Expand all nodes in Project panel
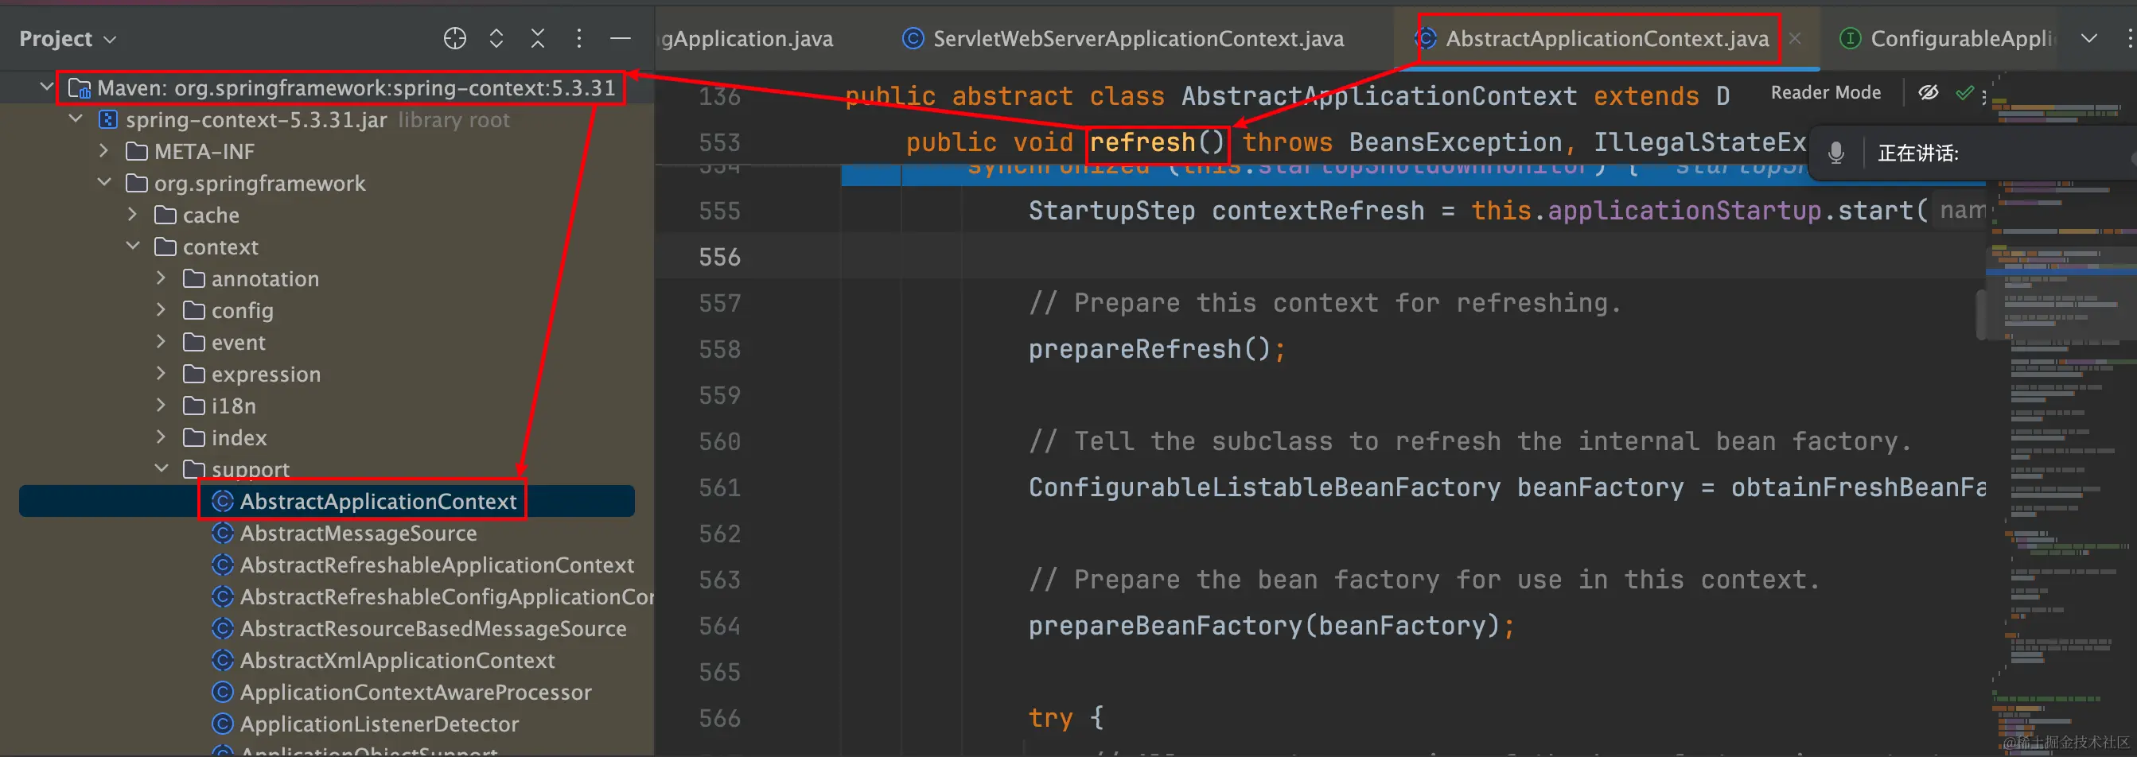Image resolution: width=2137 pixels, height=757 pixels. click(x=496, y=38)
